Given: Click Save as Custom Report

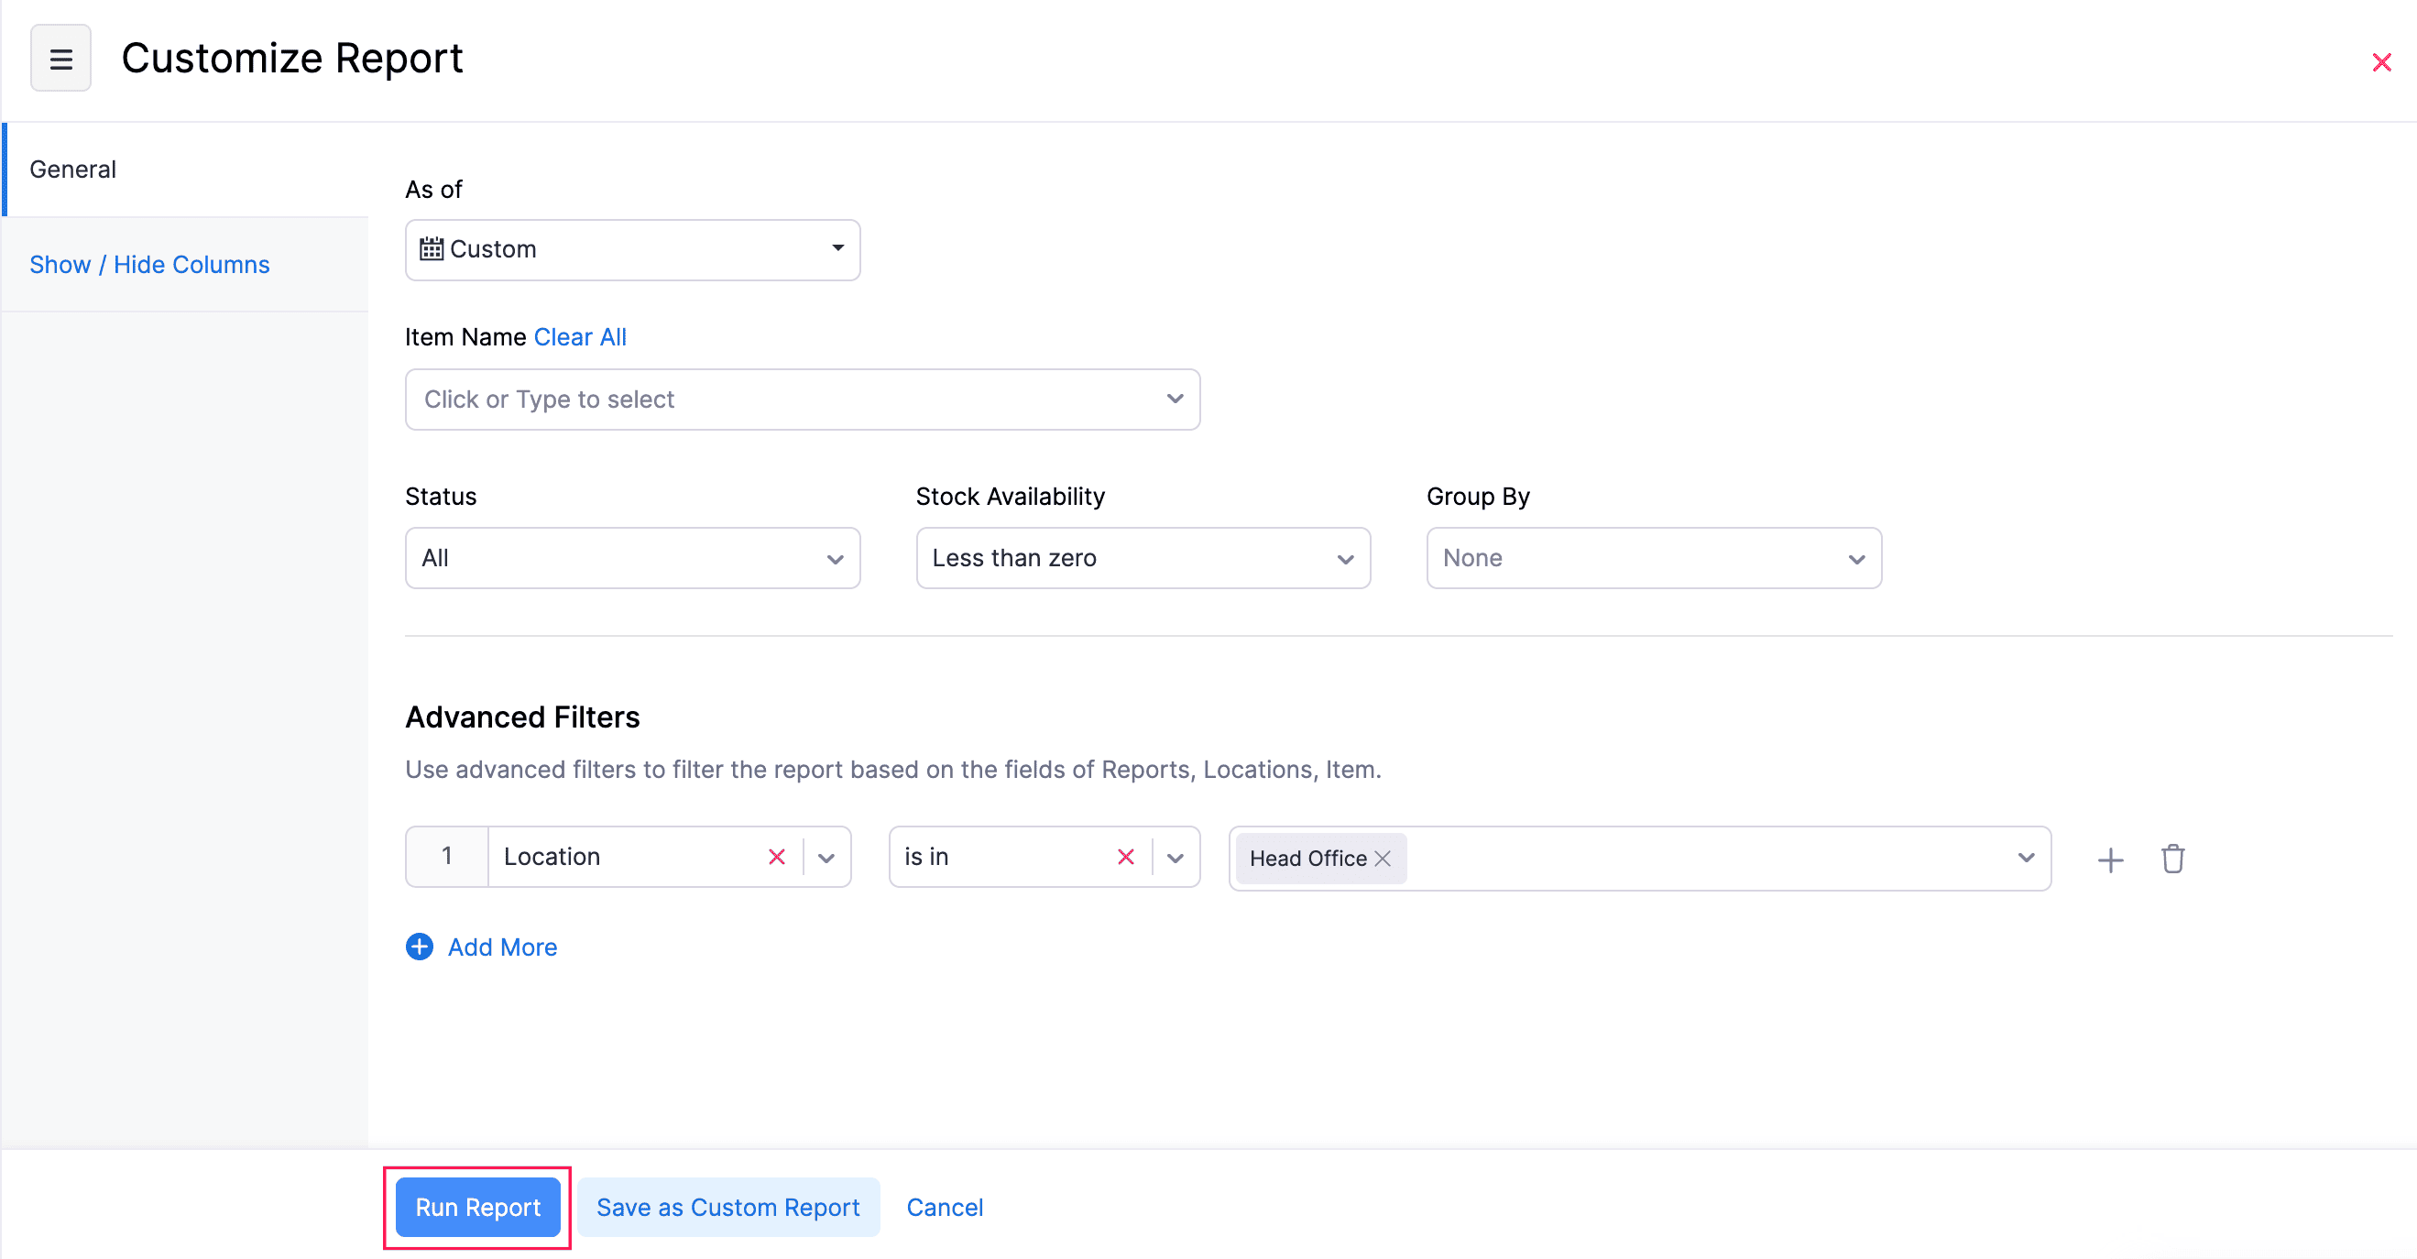Looking at the screenshot, I should coord(728,1207).
